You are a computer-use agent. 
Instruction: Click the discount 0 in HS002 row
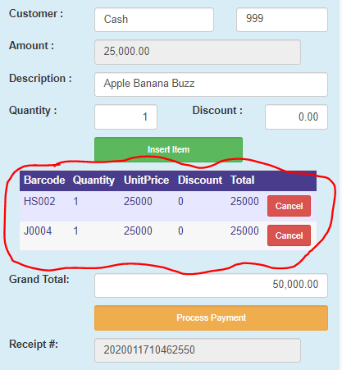[180, 202]
